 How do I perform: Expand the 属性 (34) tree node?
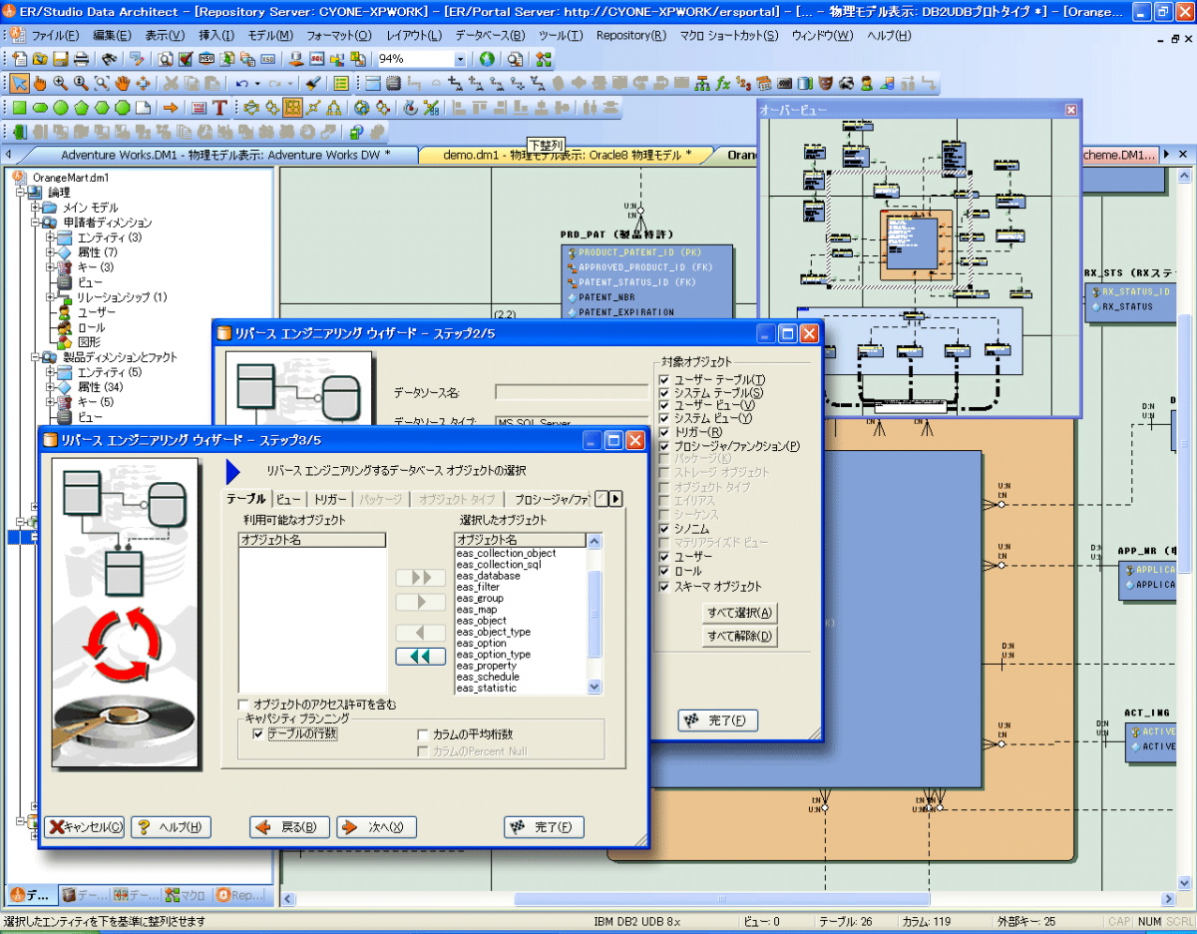(50, 387)
